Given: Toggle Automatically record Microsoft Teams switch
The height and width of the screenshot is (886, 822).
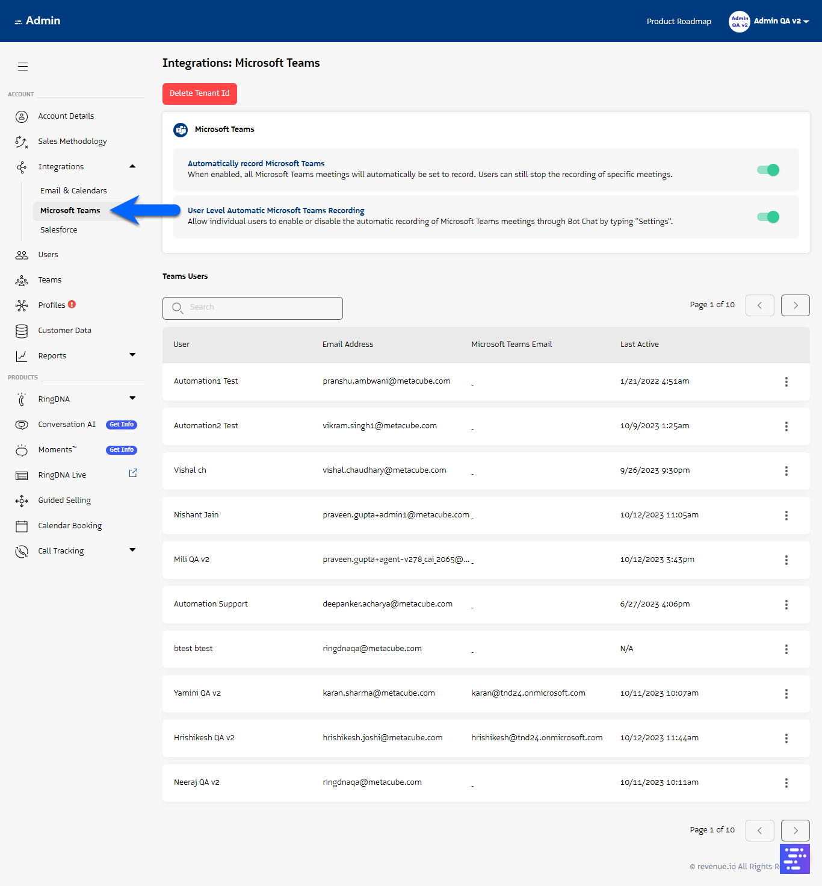Looking at the screenshot, I should (768, 170).
